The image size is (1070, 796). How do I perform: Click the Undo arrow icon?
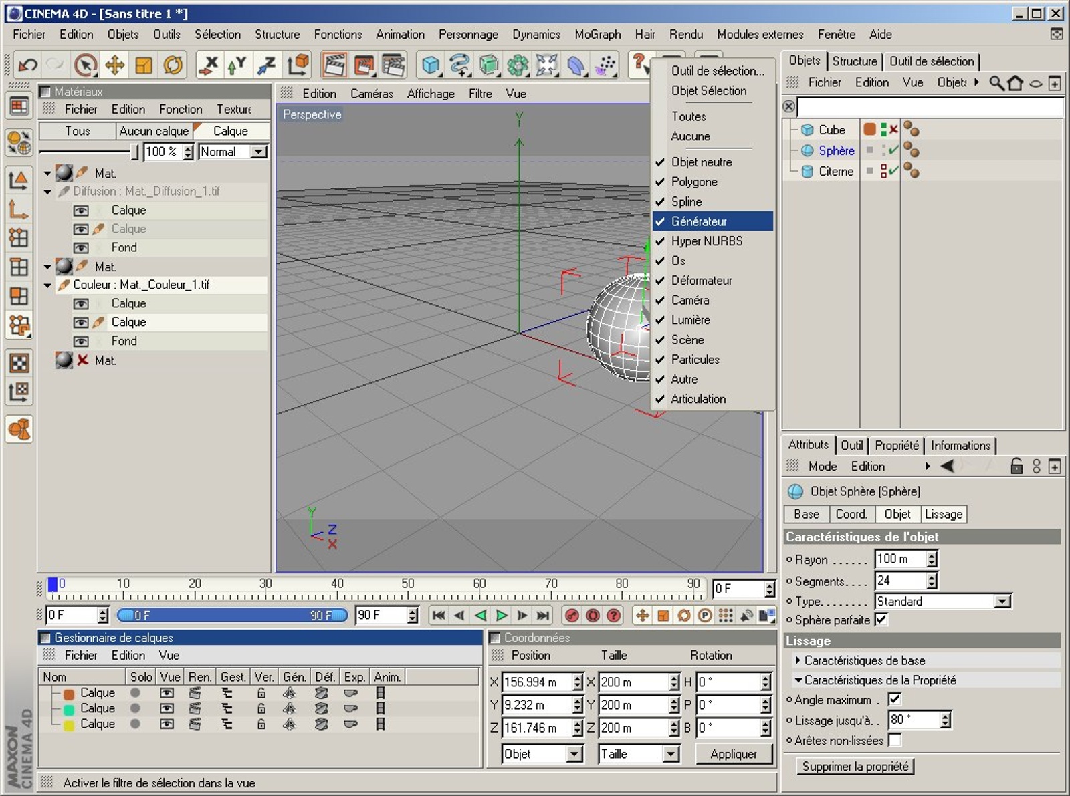27,65
